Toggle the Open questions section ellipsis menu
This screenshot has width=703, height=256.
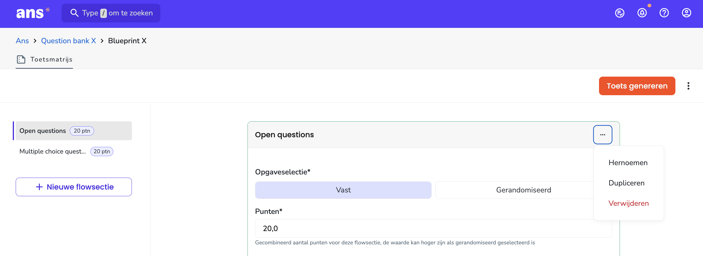(603, 135)
